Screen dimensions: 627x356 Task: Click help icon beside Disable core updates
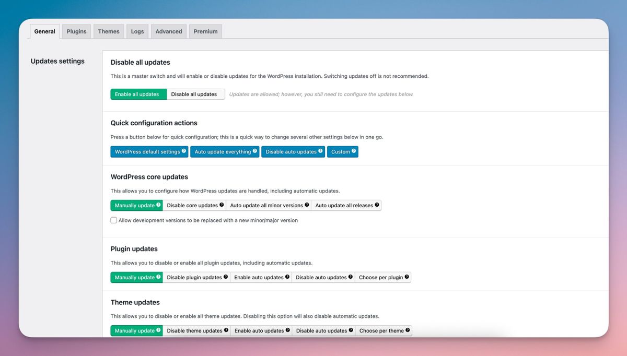click(222, 205)
